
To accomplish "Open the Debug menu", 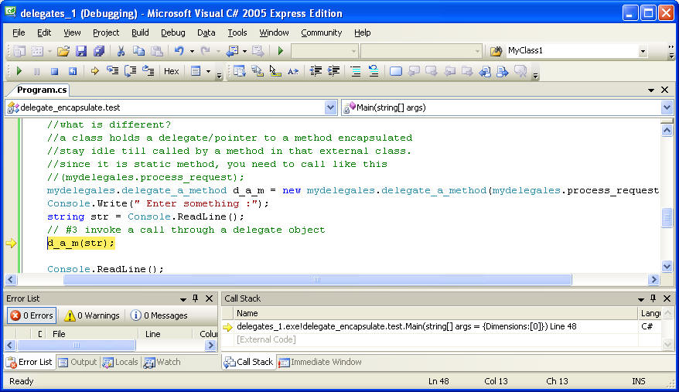I will 172,32.
